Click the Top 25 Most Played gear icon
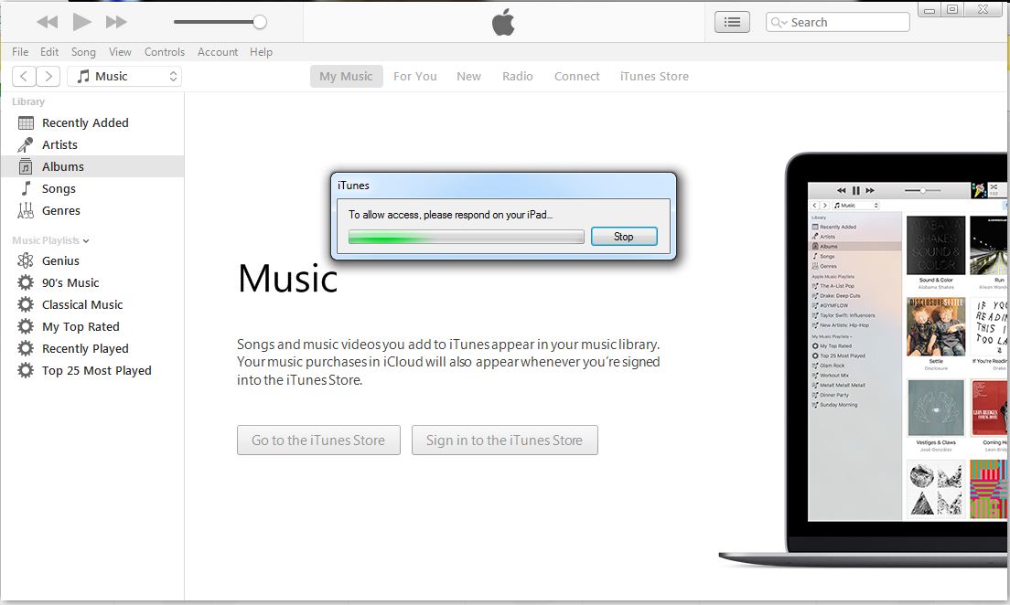Viewport: 1010px width, 605px height. click(25, 370)
